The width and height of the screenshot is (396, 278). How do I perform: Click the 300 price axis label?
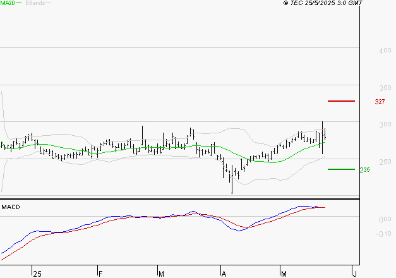point(385,124)
